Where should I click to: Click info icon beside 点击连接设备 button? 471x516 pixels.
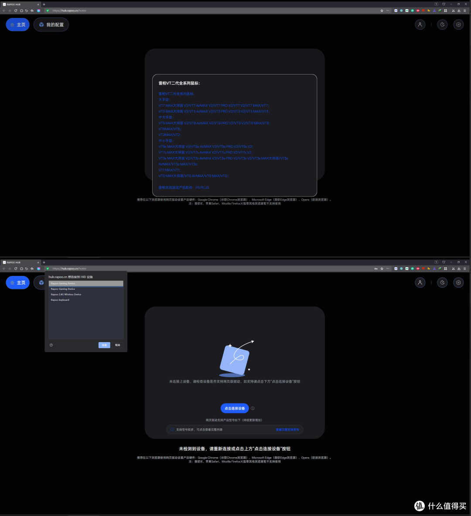click(x=253, y=408)
